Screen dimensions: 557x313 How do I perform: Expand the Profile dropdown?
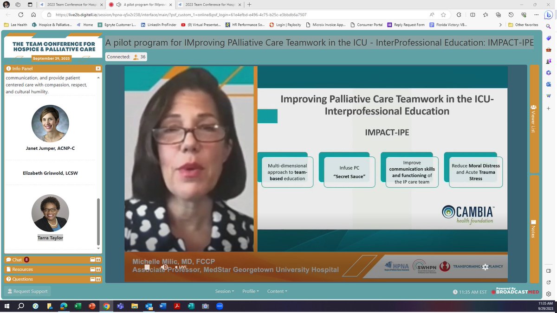click(x=250, y=291)
